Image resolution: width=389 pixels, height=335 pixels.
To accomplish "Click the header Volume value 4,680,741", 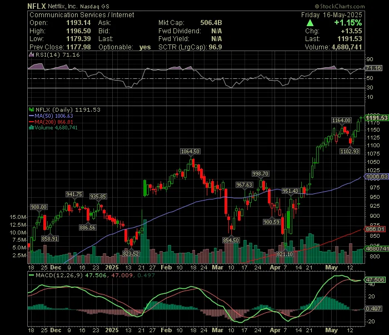I will coord(347,47).
